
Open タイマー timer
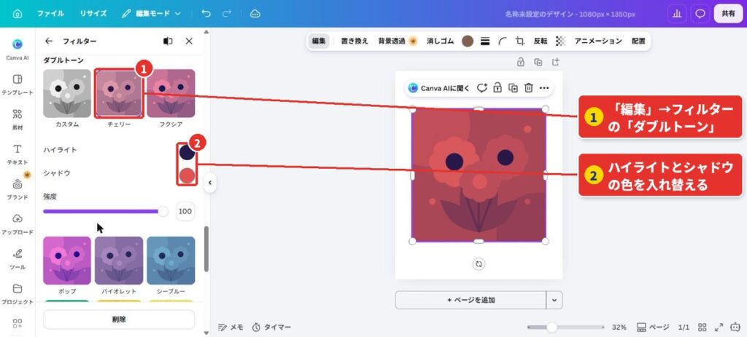point(271,327)
